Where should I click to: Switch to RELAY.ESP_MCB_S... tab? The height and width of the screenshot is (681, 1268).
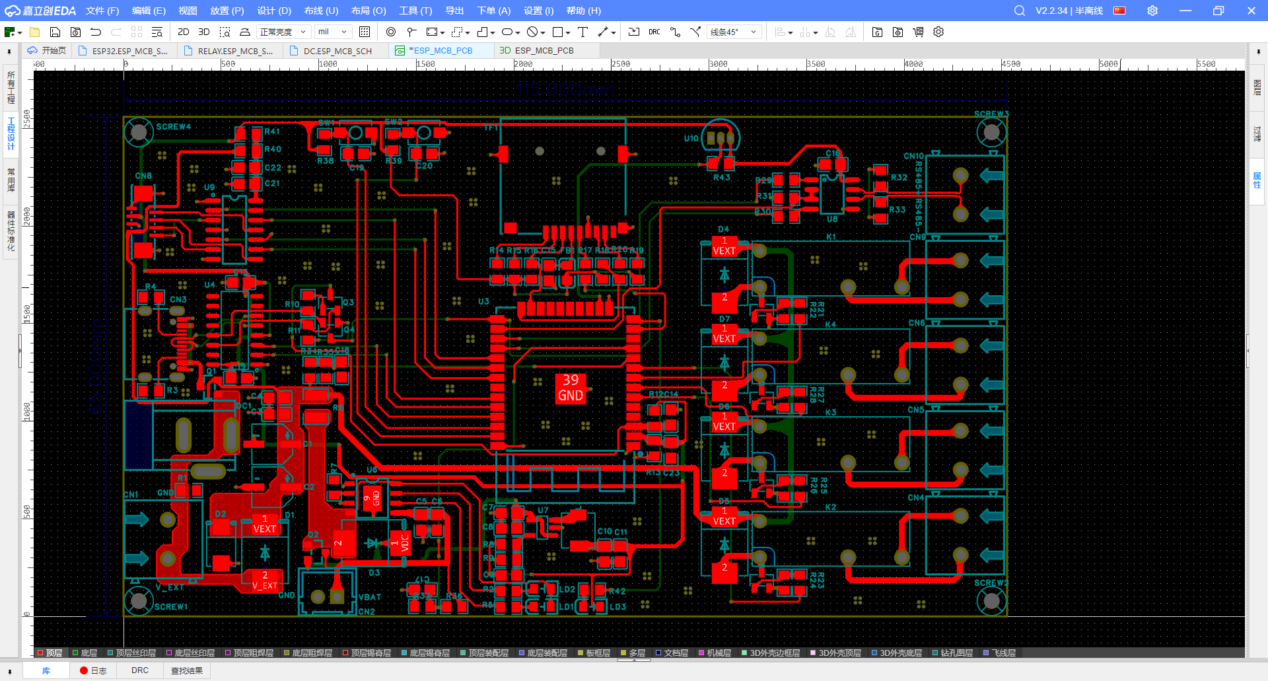coord(229,50)
